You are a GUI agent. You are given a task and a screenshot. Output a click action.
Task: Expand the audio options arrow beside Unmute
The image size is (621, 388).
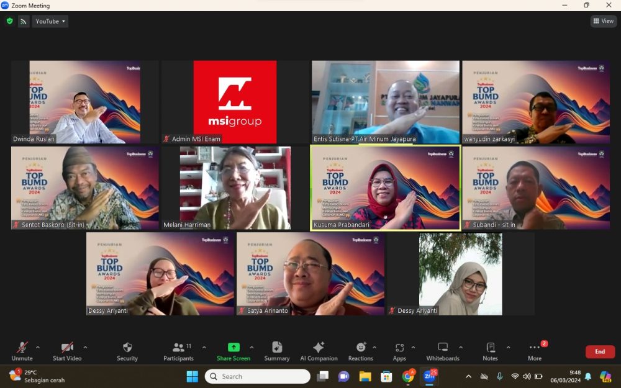[38, 348]
